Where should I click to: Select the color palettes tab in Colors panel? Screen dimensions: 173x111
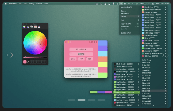click(x=32, y=27)
